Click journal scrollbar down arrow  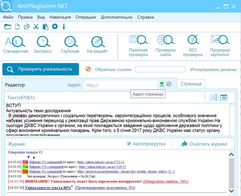click(231, 191)
